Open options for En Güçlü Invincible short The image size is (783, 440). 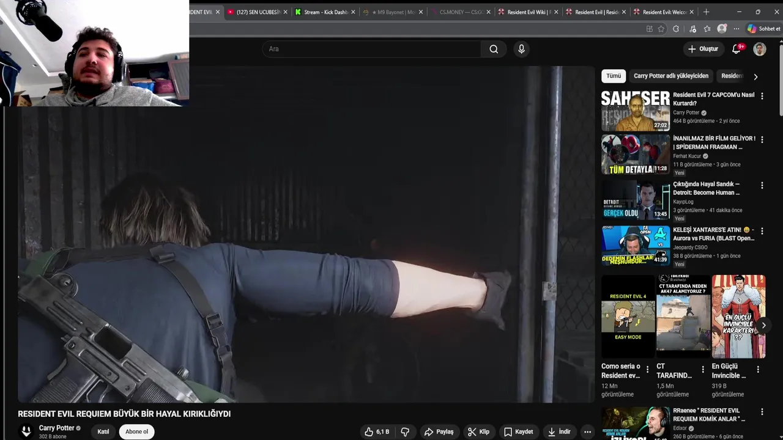pos(758,369)
